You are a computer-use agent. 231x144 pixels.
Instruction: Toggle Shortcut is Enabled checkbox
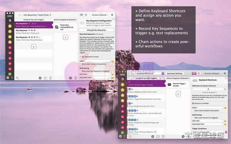[193, 103]
